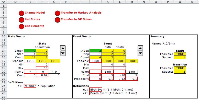Select column F header
The height and width of the screenshot is (100, 199).
click(x=42, y=2)
